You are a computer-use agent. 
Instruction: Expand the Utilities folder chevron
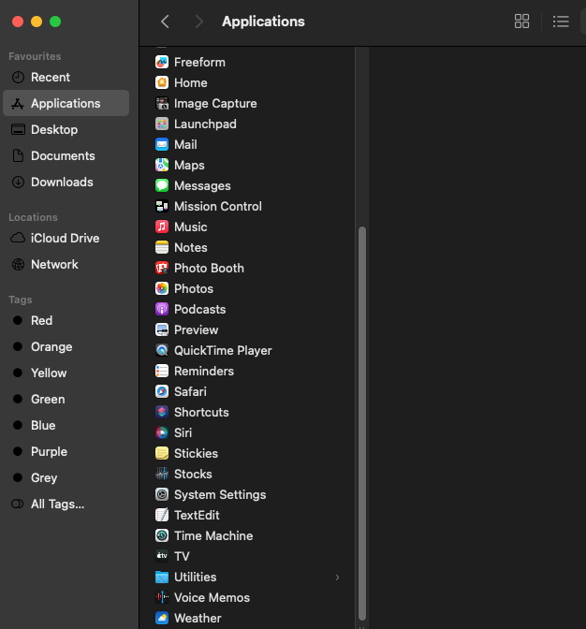click(337, 578)
